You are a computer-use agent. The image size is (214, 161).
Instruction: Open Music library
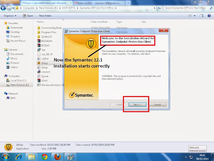[14, 58]
